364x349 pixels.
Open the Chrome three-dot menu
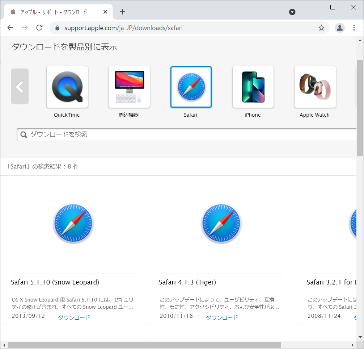tap(354, 28)
